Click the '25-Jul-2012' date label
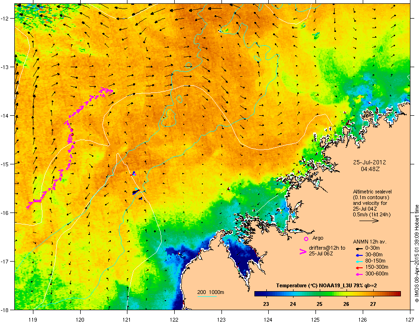The width and height of the screenshot is (420, 324). [369, 162]
